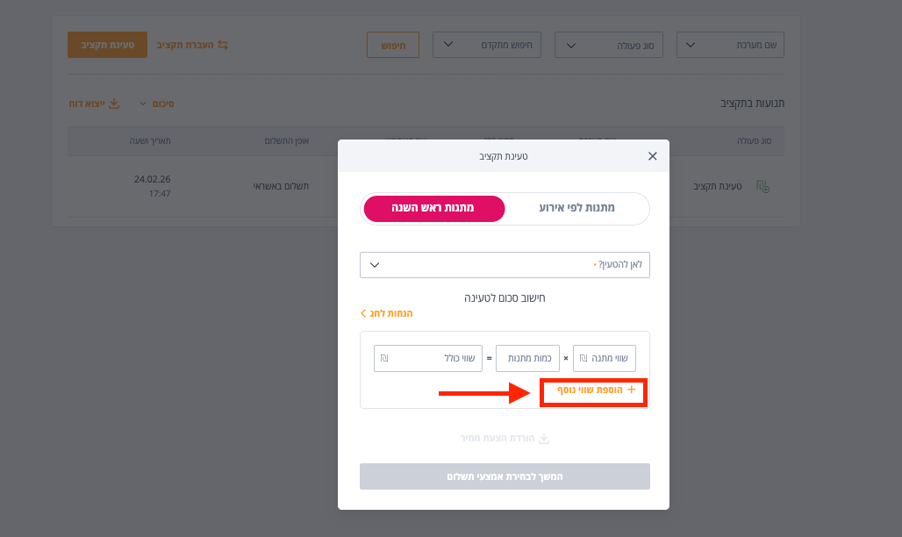Click the download icon of הורדת הצעת מחיר
The height and width of the screenshot is (537, 902).
coord(544,439)
